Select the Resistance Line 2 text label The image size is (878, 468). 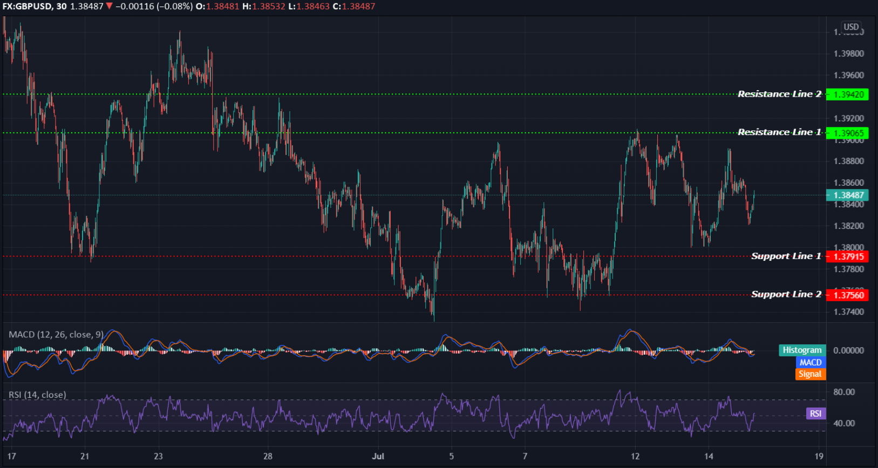(x=779, y=94)
